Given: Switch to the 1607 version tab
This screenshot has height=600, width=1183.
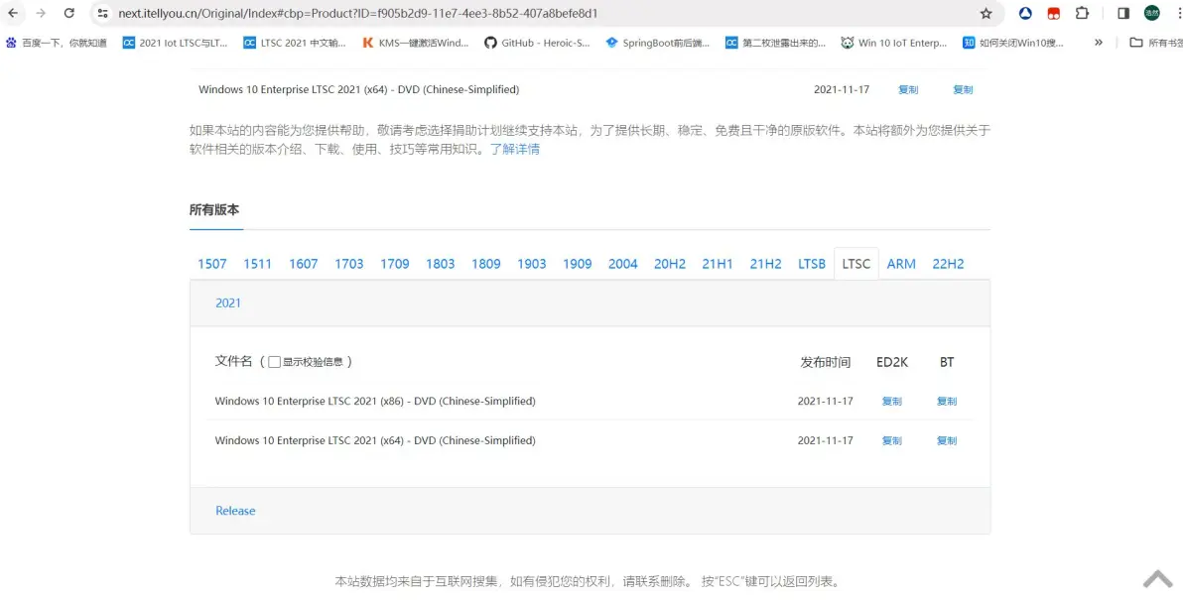Looking at the screenshot, I should click(304, 264).
